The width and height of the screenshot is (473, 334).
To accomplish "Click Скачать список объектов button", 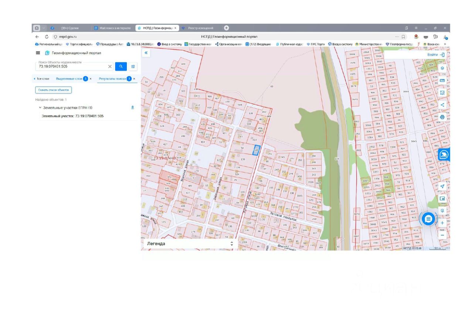I will tap(53, 90).
